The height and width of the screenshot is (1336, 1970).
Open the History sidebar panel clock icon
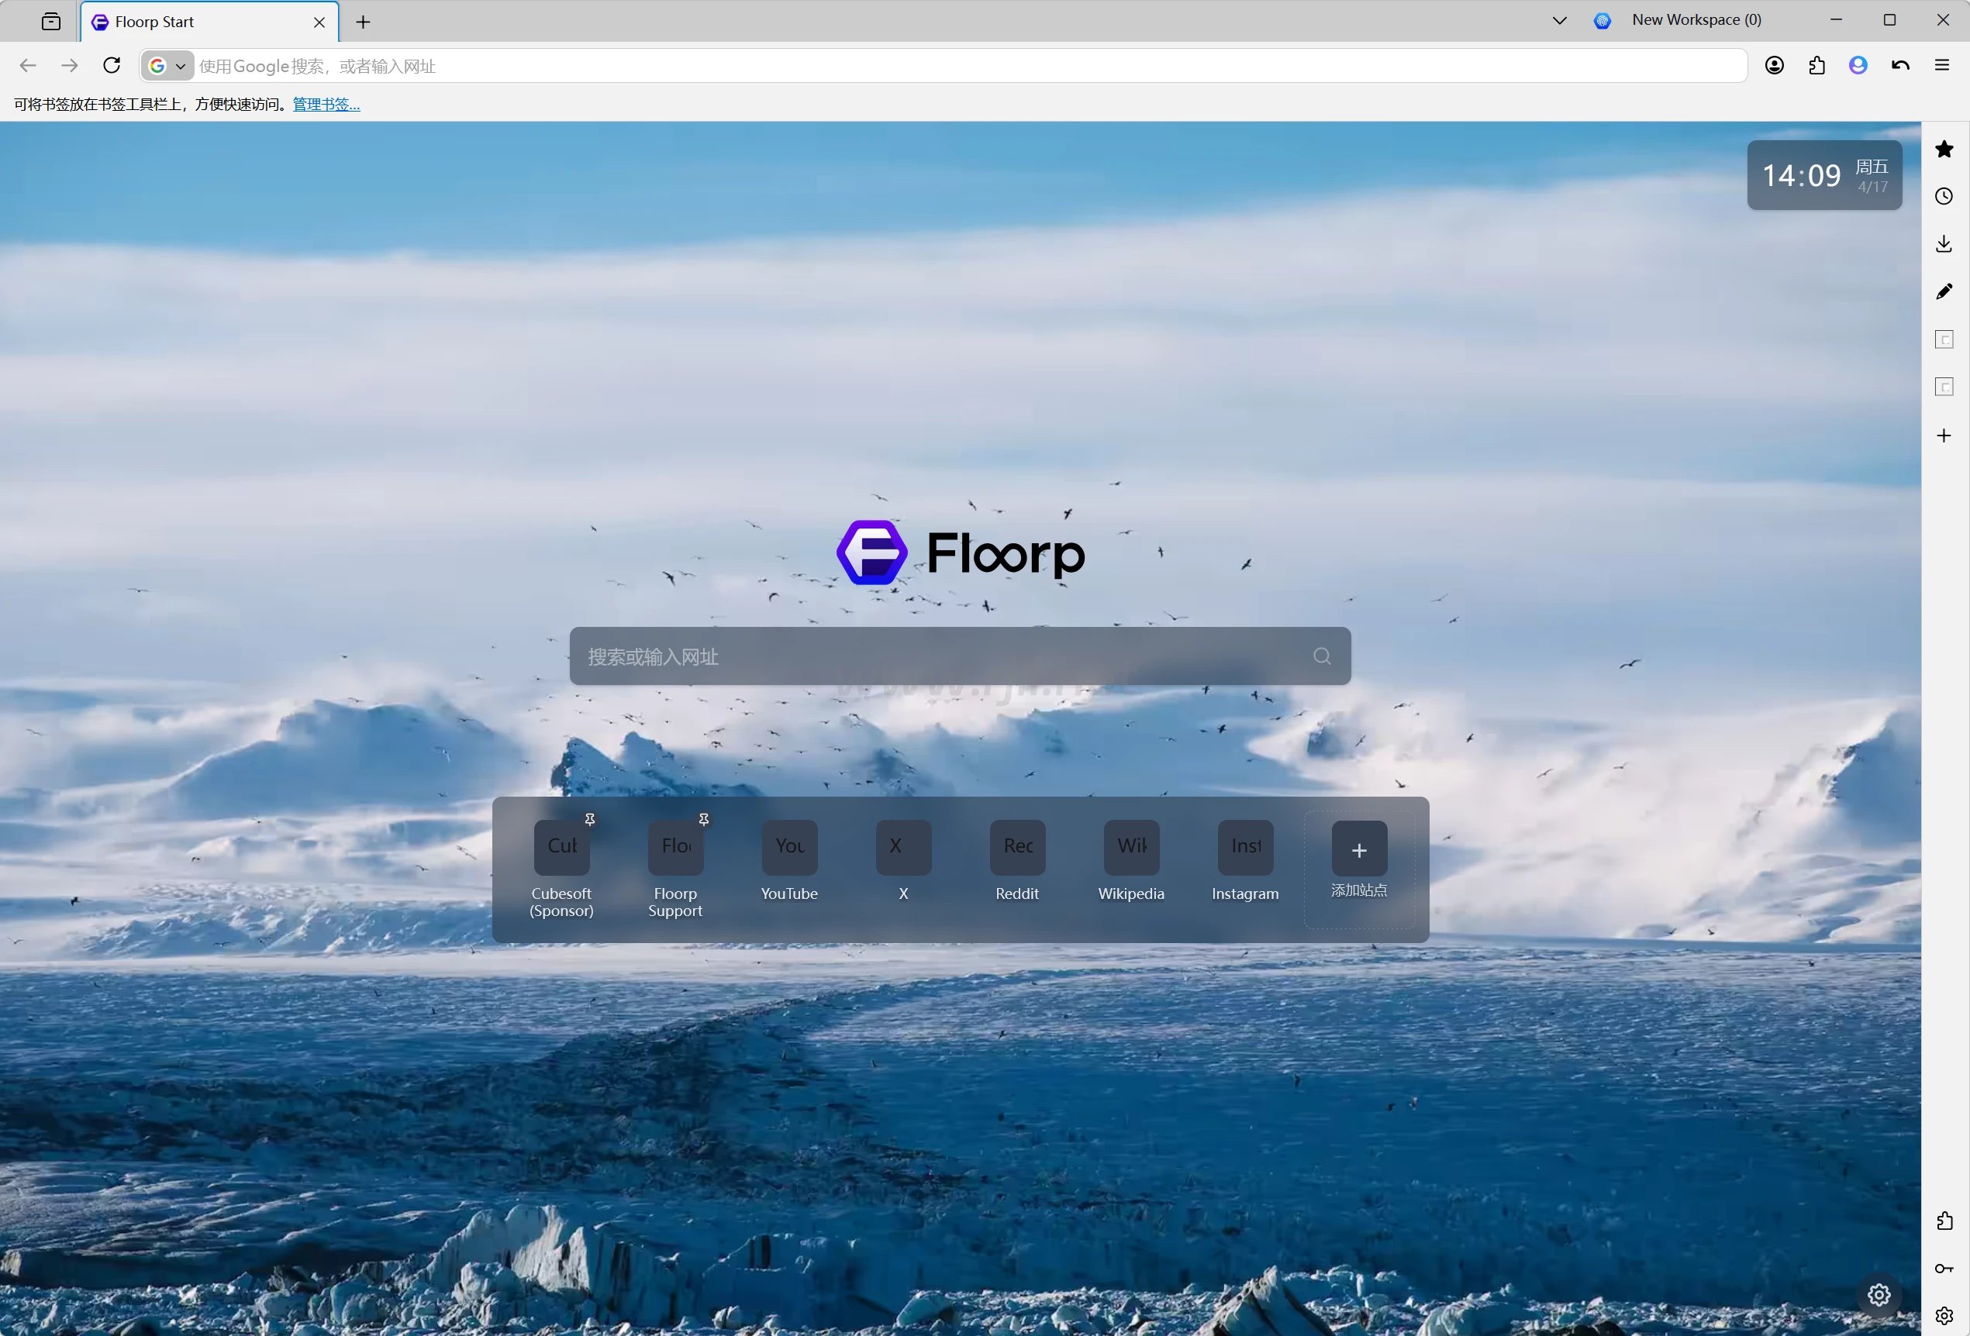click(1944, 197)
